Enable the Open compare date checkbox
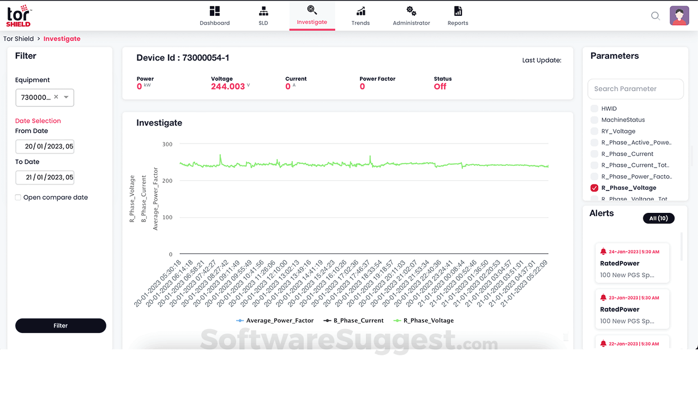 (19, 198)
